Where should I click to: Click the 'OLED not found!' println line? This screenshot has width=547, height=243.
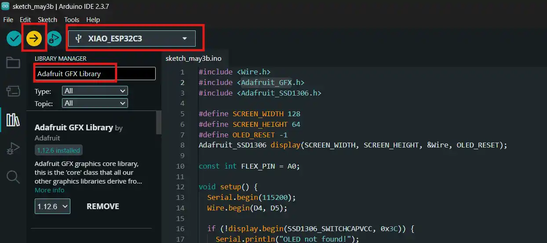(x=287, y=239)
